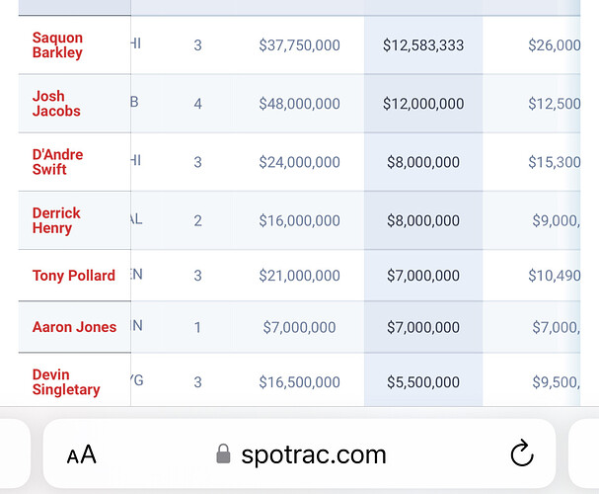Viewport: 599px width, 494px height.
Task: Tap the spotrac.com address bar
Action: (x=301, y=454)
